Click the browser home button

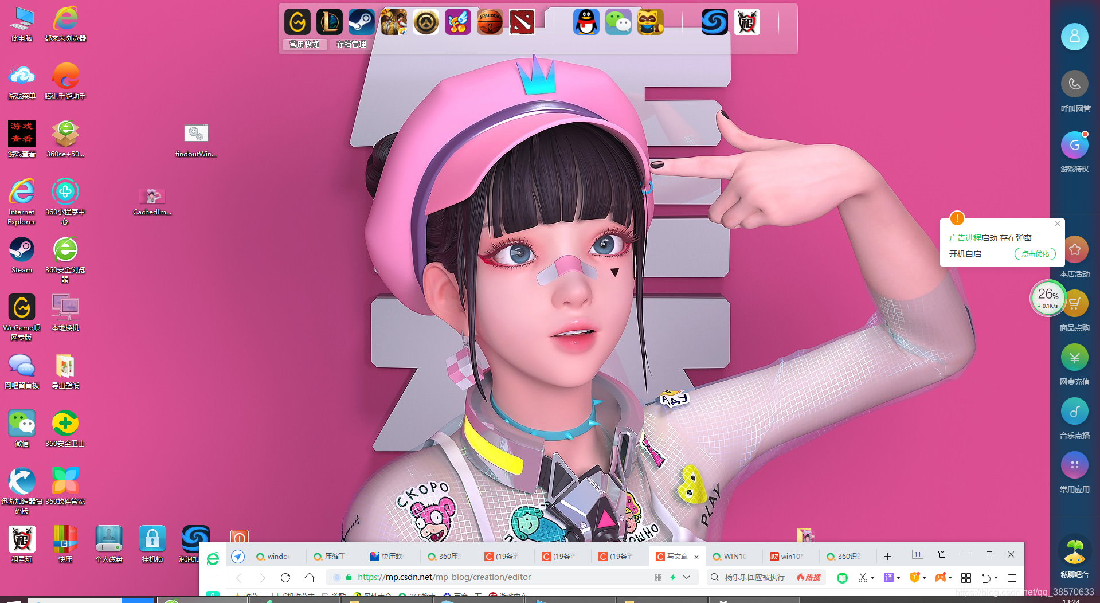[310, 577]
